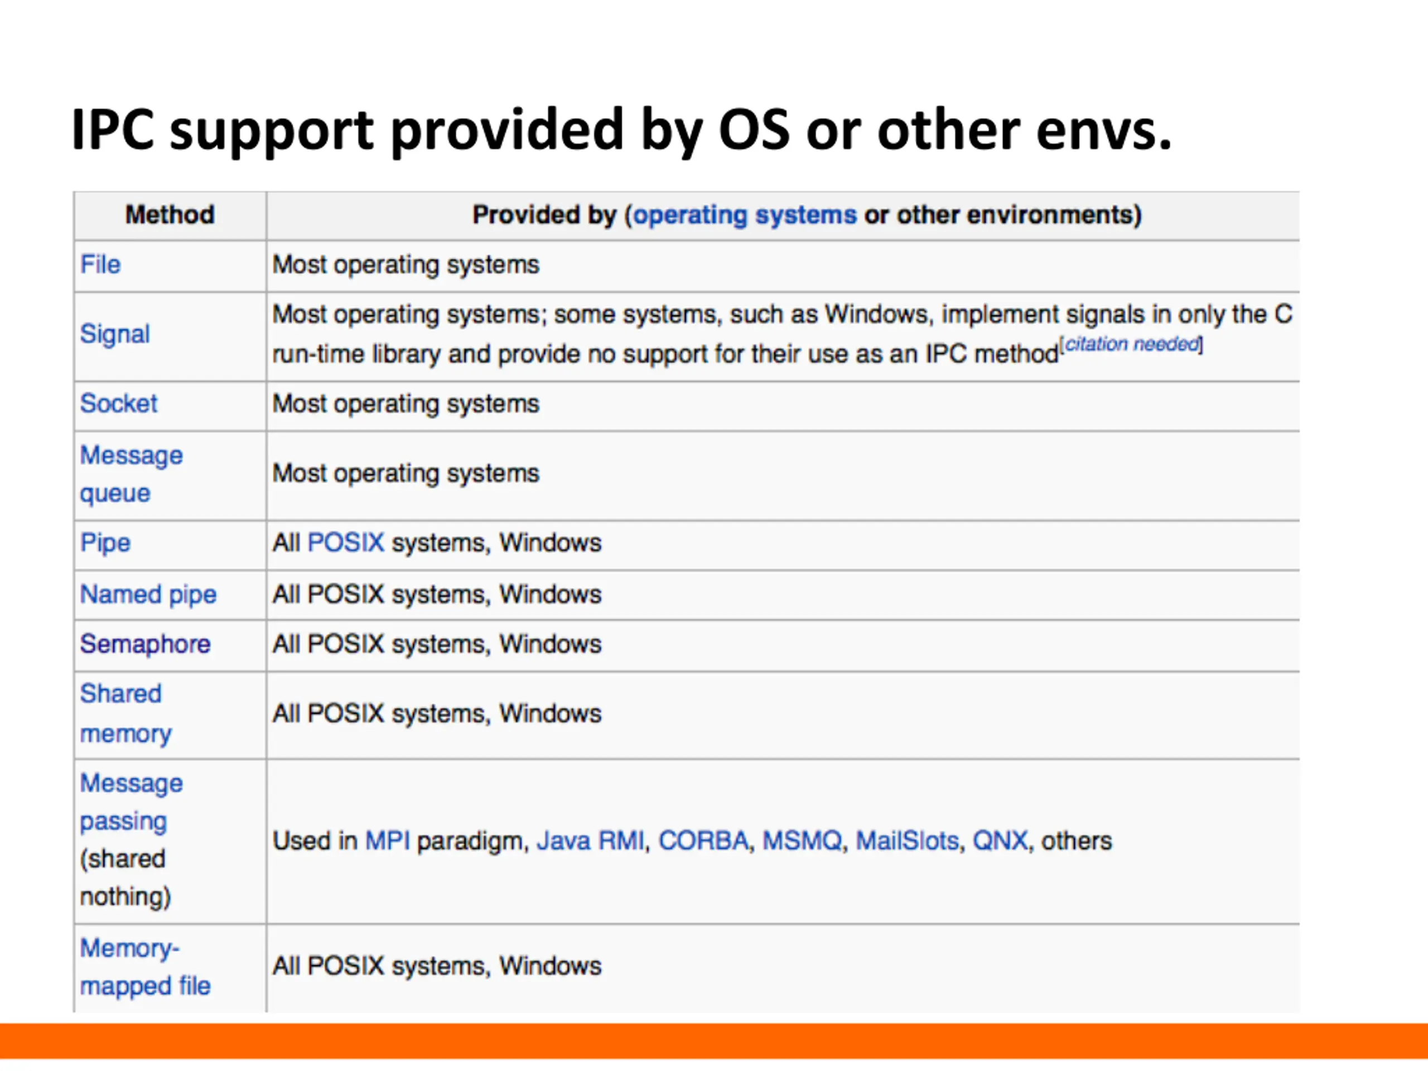Visit the Semaphore link
1428x1071 pixels.
145,644
